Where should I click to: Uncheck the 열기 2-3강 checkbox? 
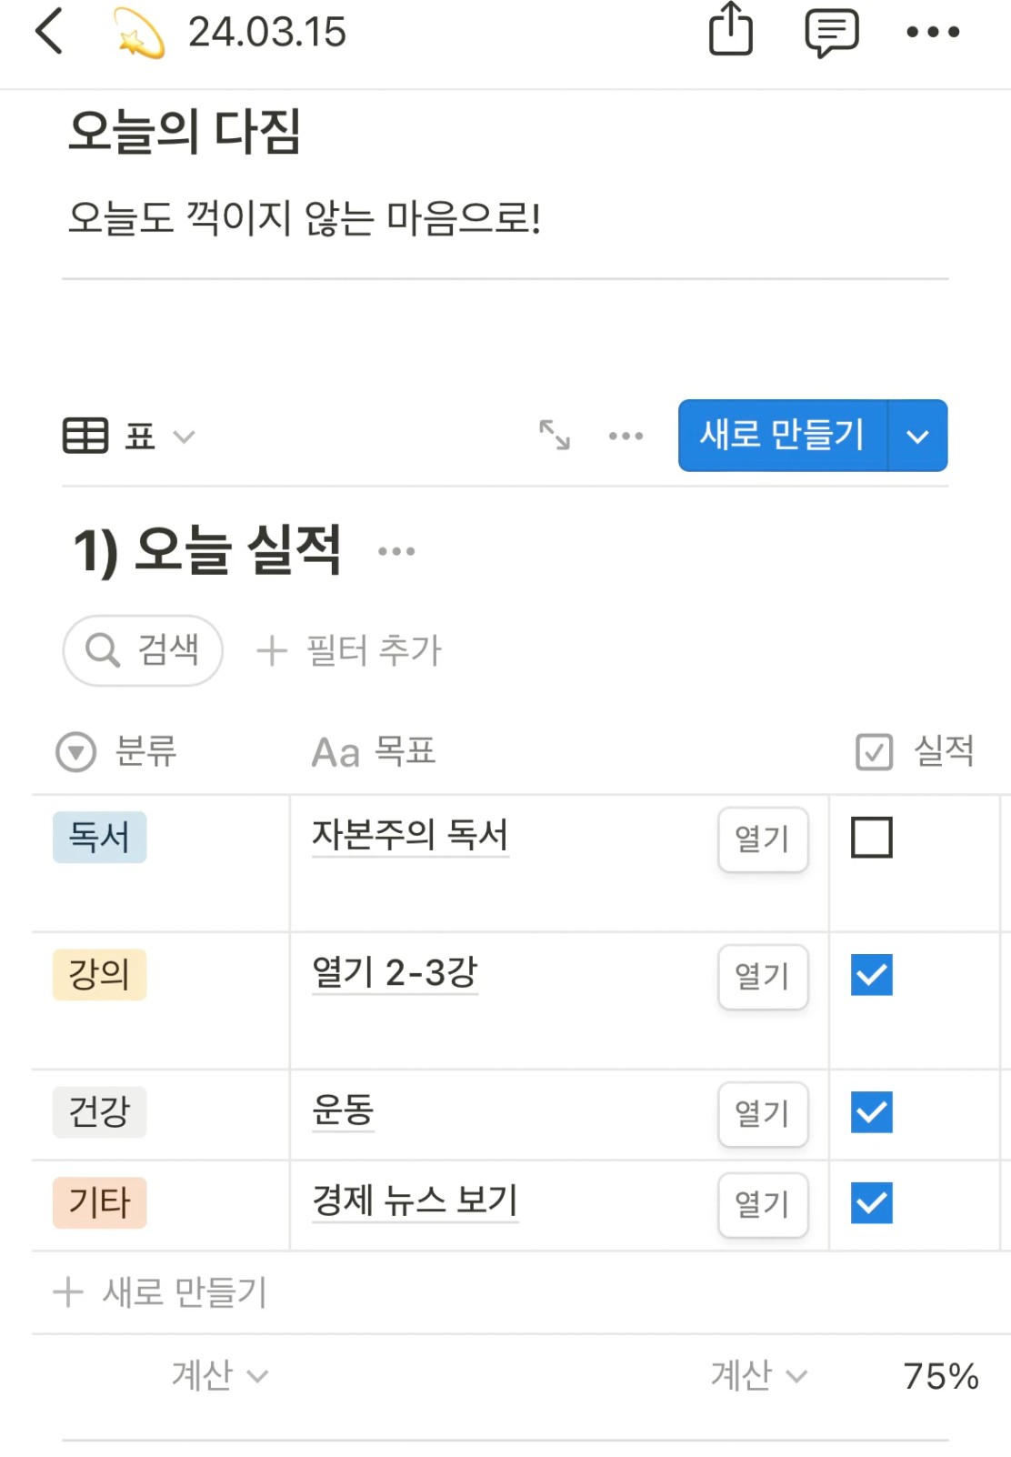coord(872,975)
